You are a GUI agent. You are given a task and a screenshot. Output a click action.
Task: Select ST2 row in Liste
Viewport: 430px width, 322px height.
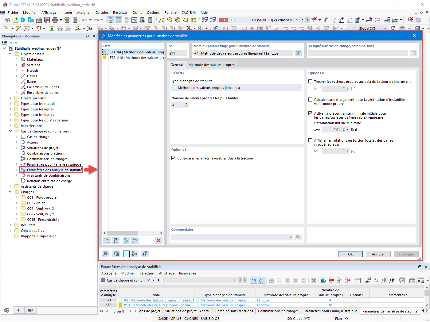point(133,58)
